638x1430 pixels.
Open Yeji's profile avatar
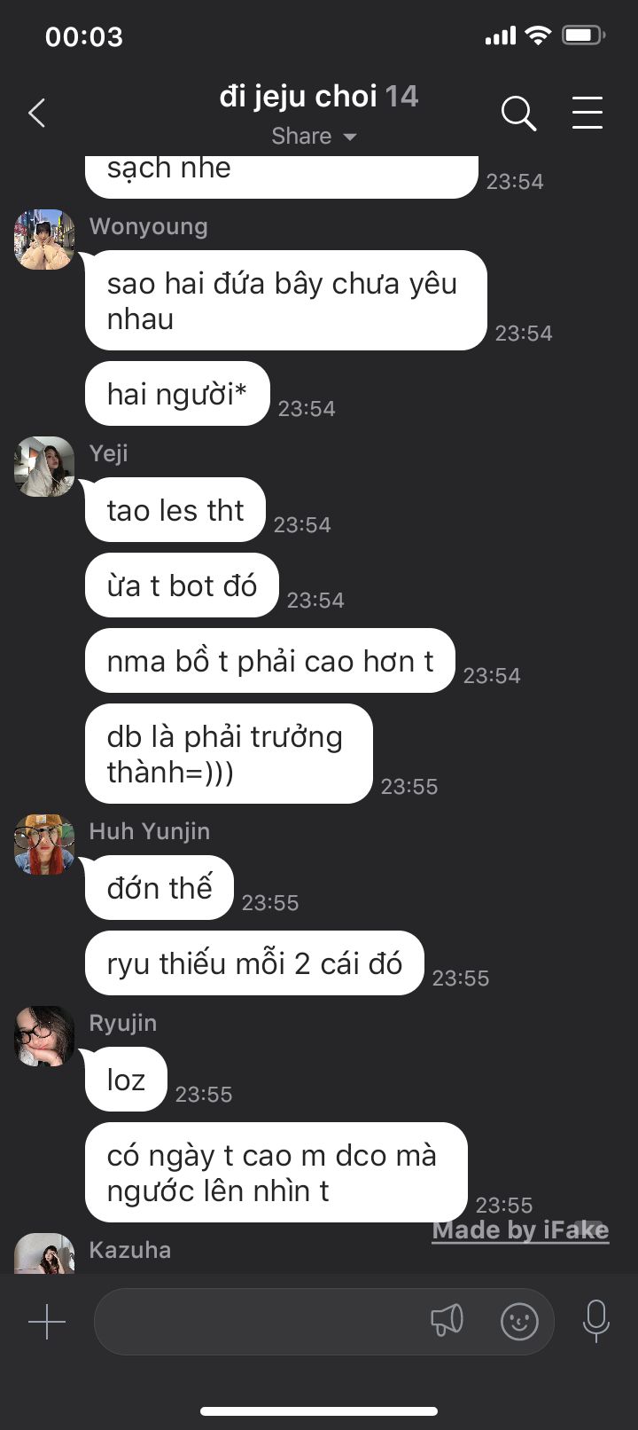pyautogui.click(x=44, y=467)
